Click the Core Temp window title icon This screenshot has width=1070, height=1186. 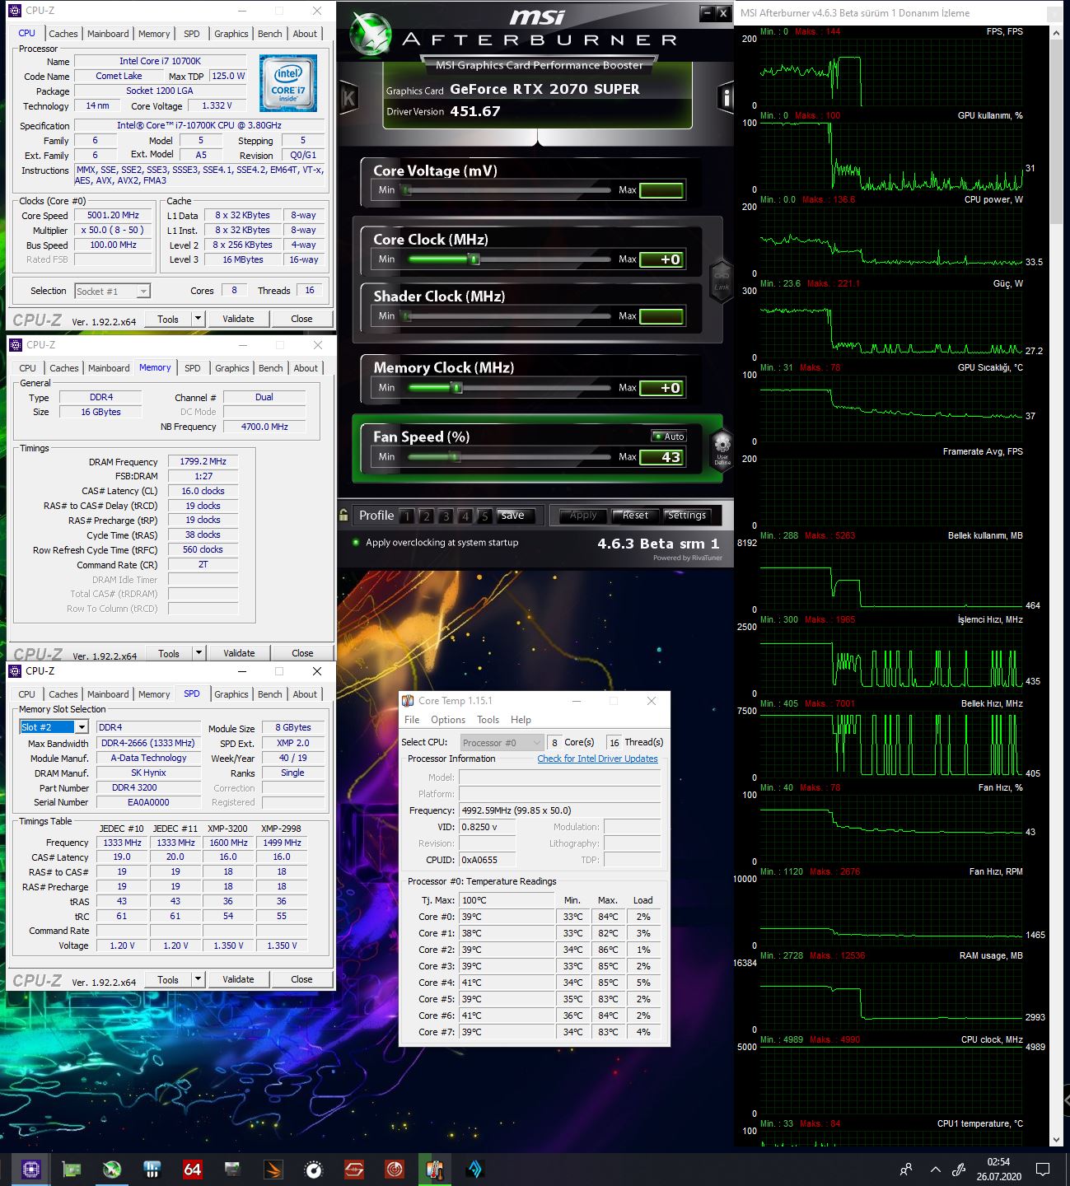coord(408,701)
